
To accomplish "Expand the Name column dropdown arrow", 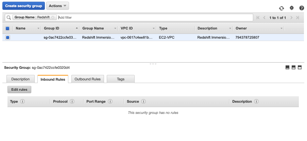I will (38, 28).
